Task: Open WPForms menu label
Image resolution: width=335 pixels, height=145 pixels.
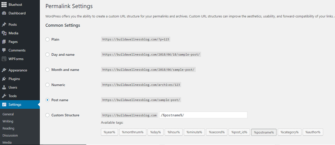Action: 16,59
